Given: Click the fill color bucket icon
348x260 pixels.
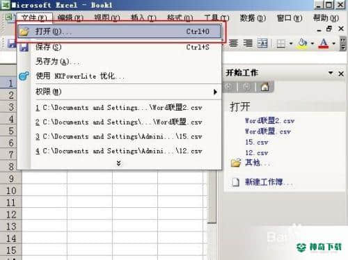Looking at the screenshot, I should coord(302,43).
